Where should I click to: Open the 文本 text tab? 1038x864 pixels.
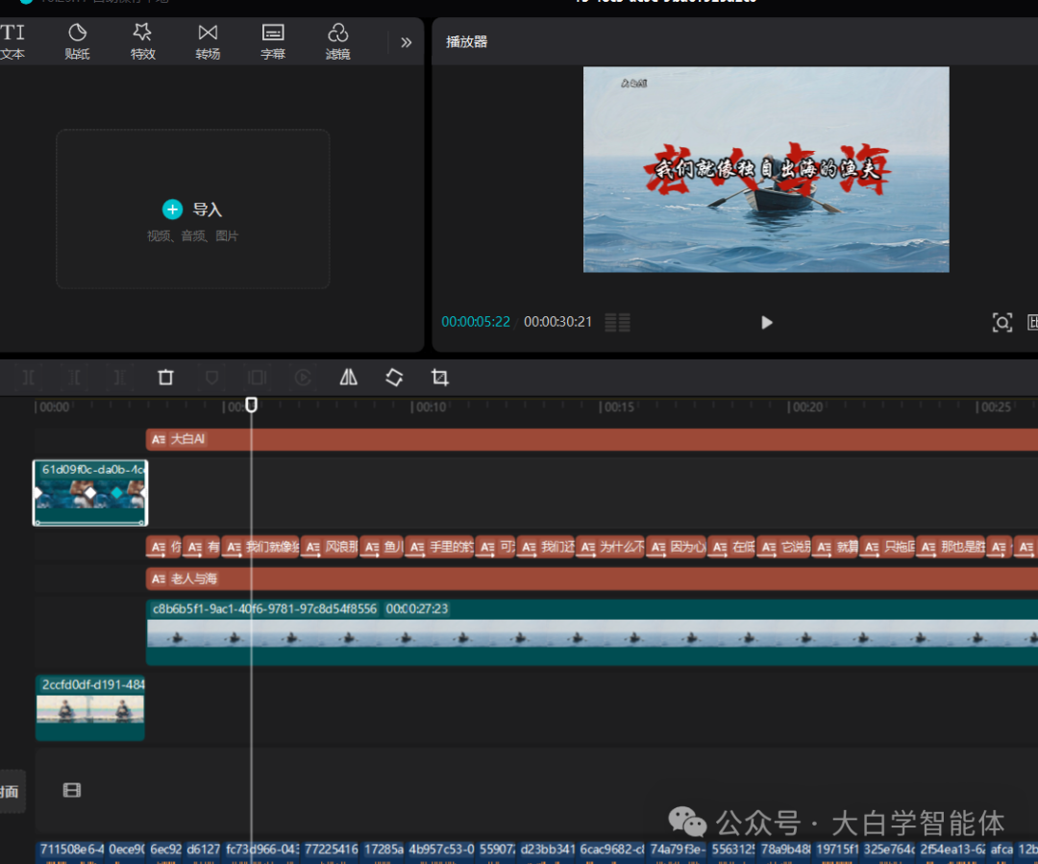point(12,41)
